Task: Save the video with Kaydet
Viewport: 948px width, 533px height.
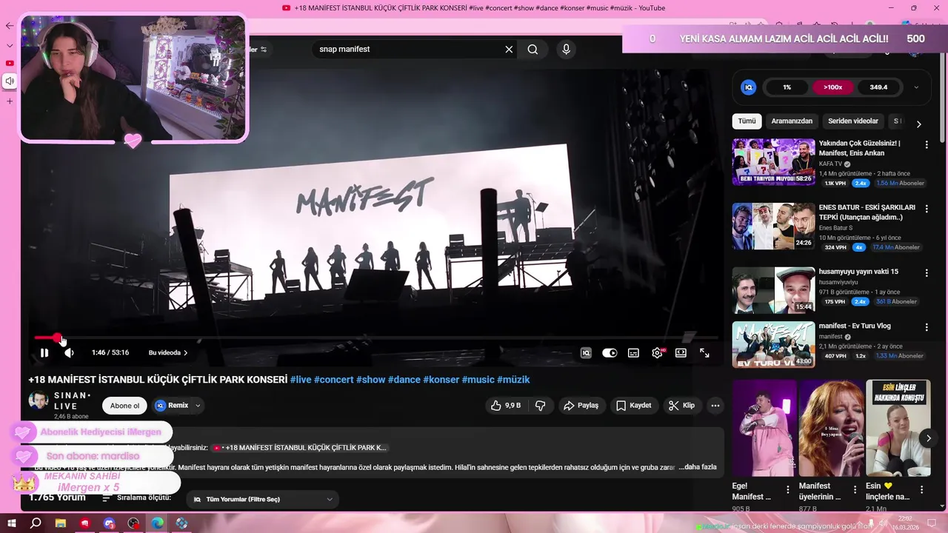Action: 634,406
